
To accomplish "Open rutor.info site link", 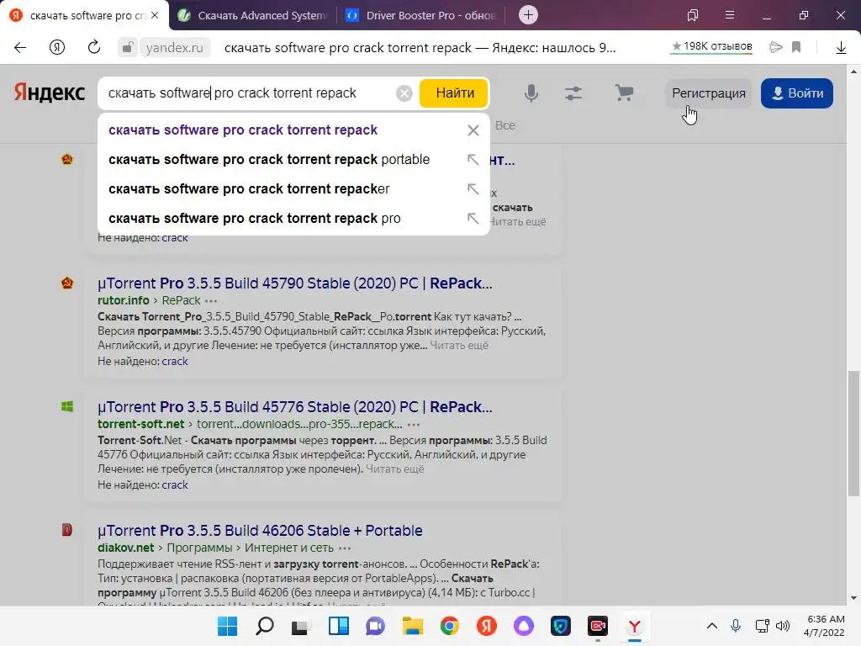I will pyautogui.click(x=123, y=300).
